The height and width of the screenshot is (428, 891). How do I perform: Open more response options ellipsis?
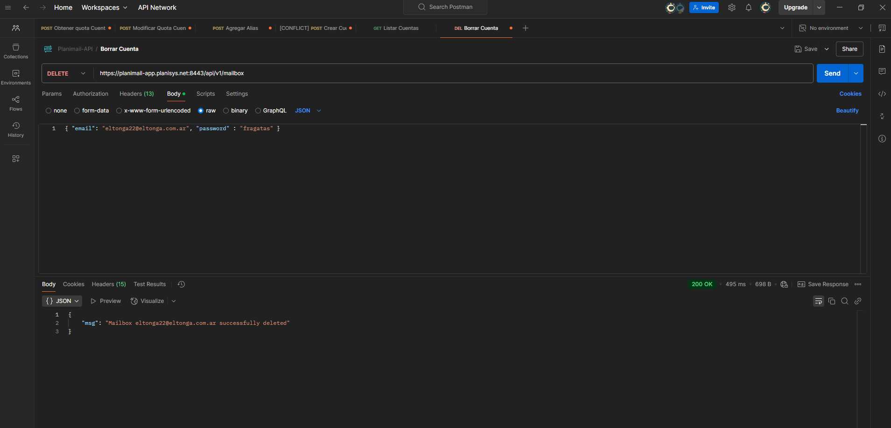pos(858,284)
